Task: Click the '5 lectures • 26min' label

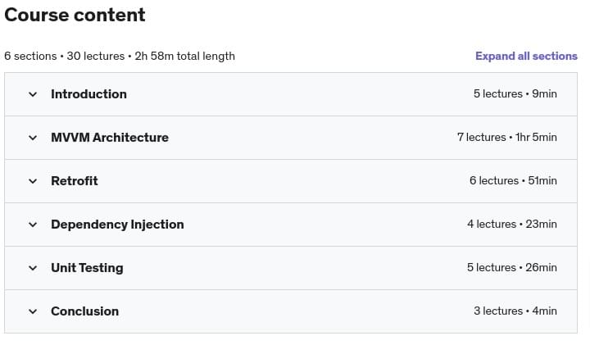Action: point(511,268)
